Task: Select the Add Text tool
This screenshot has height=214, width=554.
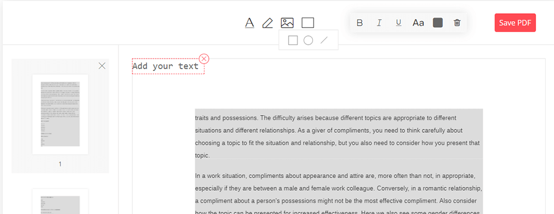Action: [250, 23]
